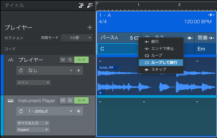
Task: Click the pattern grid icon beside タイトル
Action: point(81,5)
